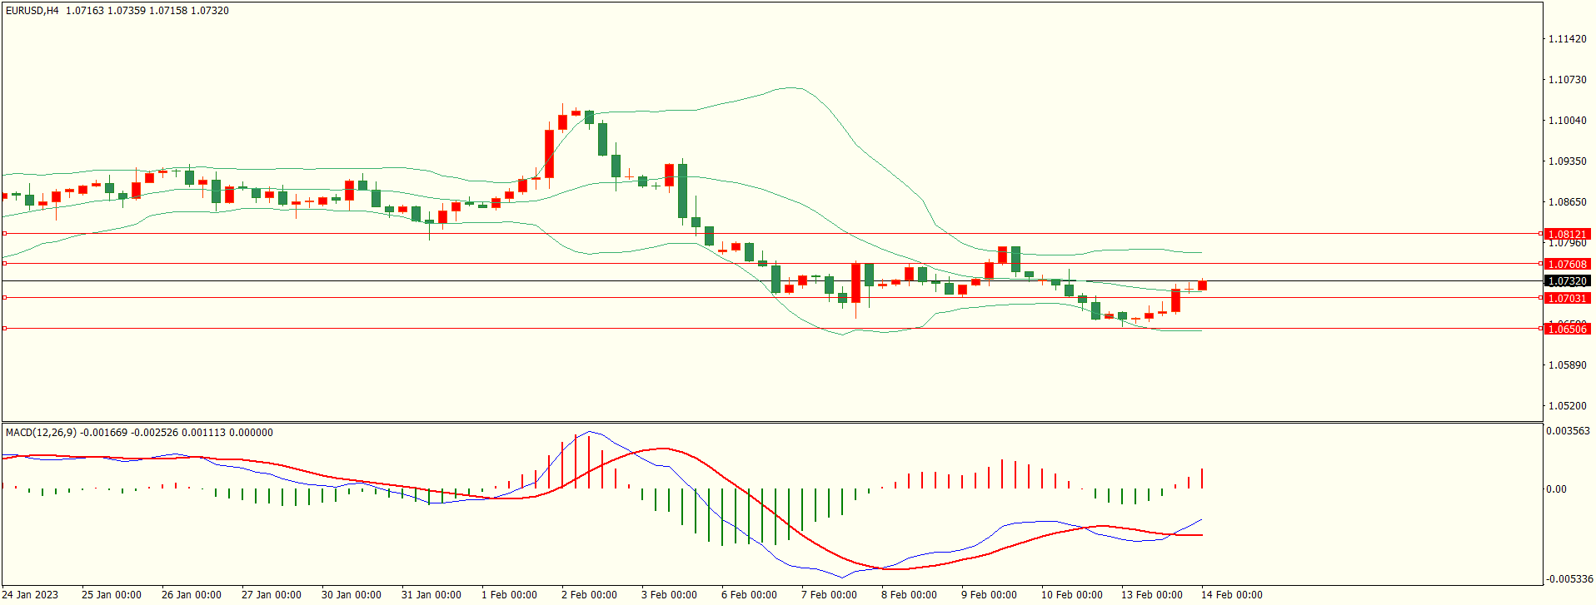Screen dimensions: 1596x605
Task: Click the 2 Feb 00:00 time label
Action: 589,594
